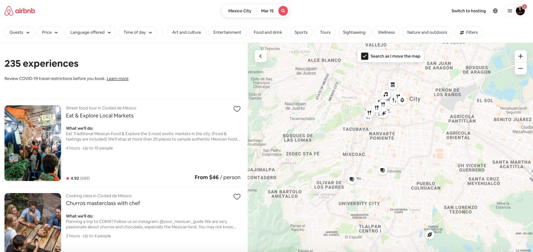533x252 pixels.
Task: Favorite the Churros masterclass experience
Action: (237, 197)
